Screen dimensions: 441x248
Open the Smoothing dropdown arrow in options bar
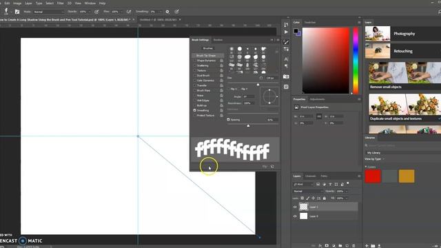pos(161,12)
